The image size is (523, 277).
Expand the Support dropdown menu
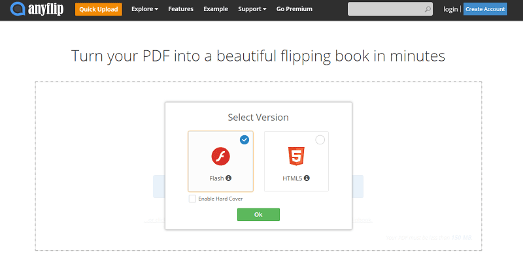pyautogui.click(x=252, y=9)
